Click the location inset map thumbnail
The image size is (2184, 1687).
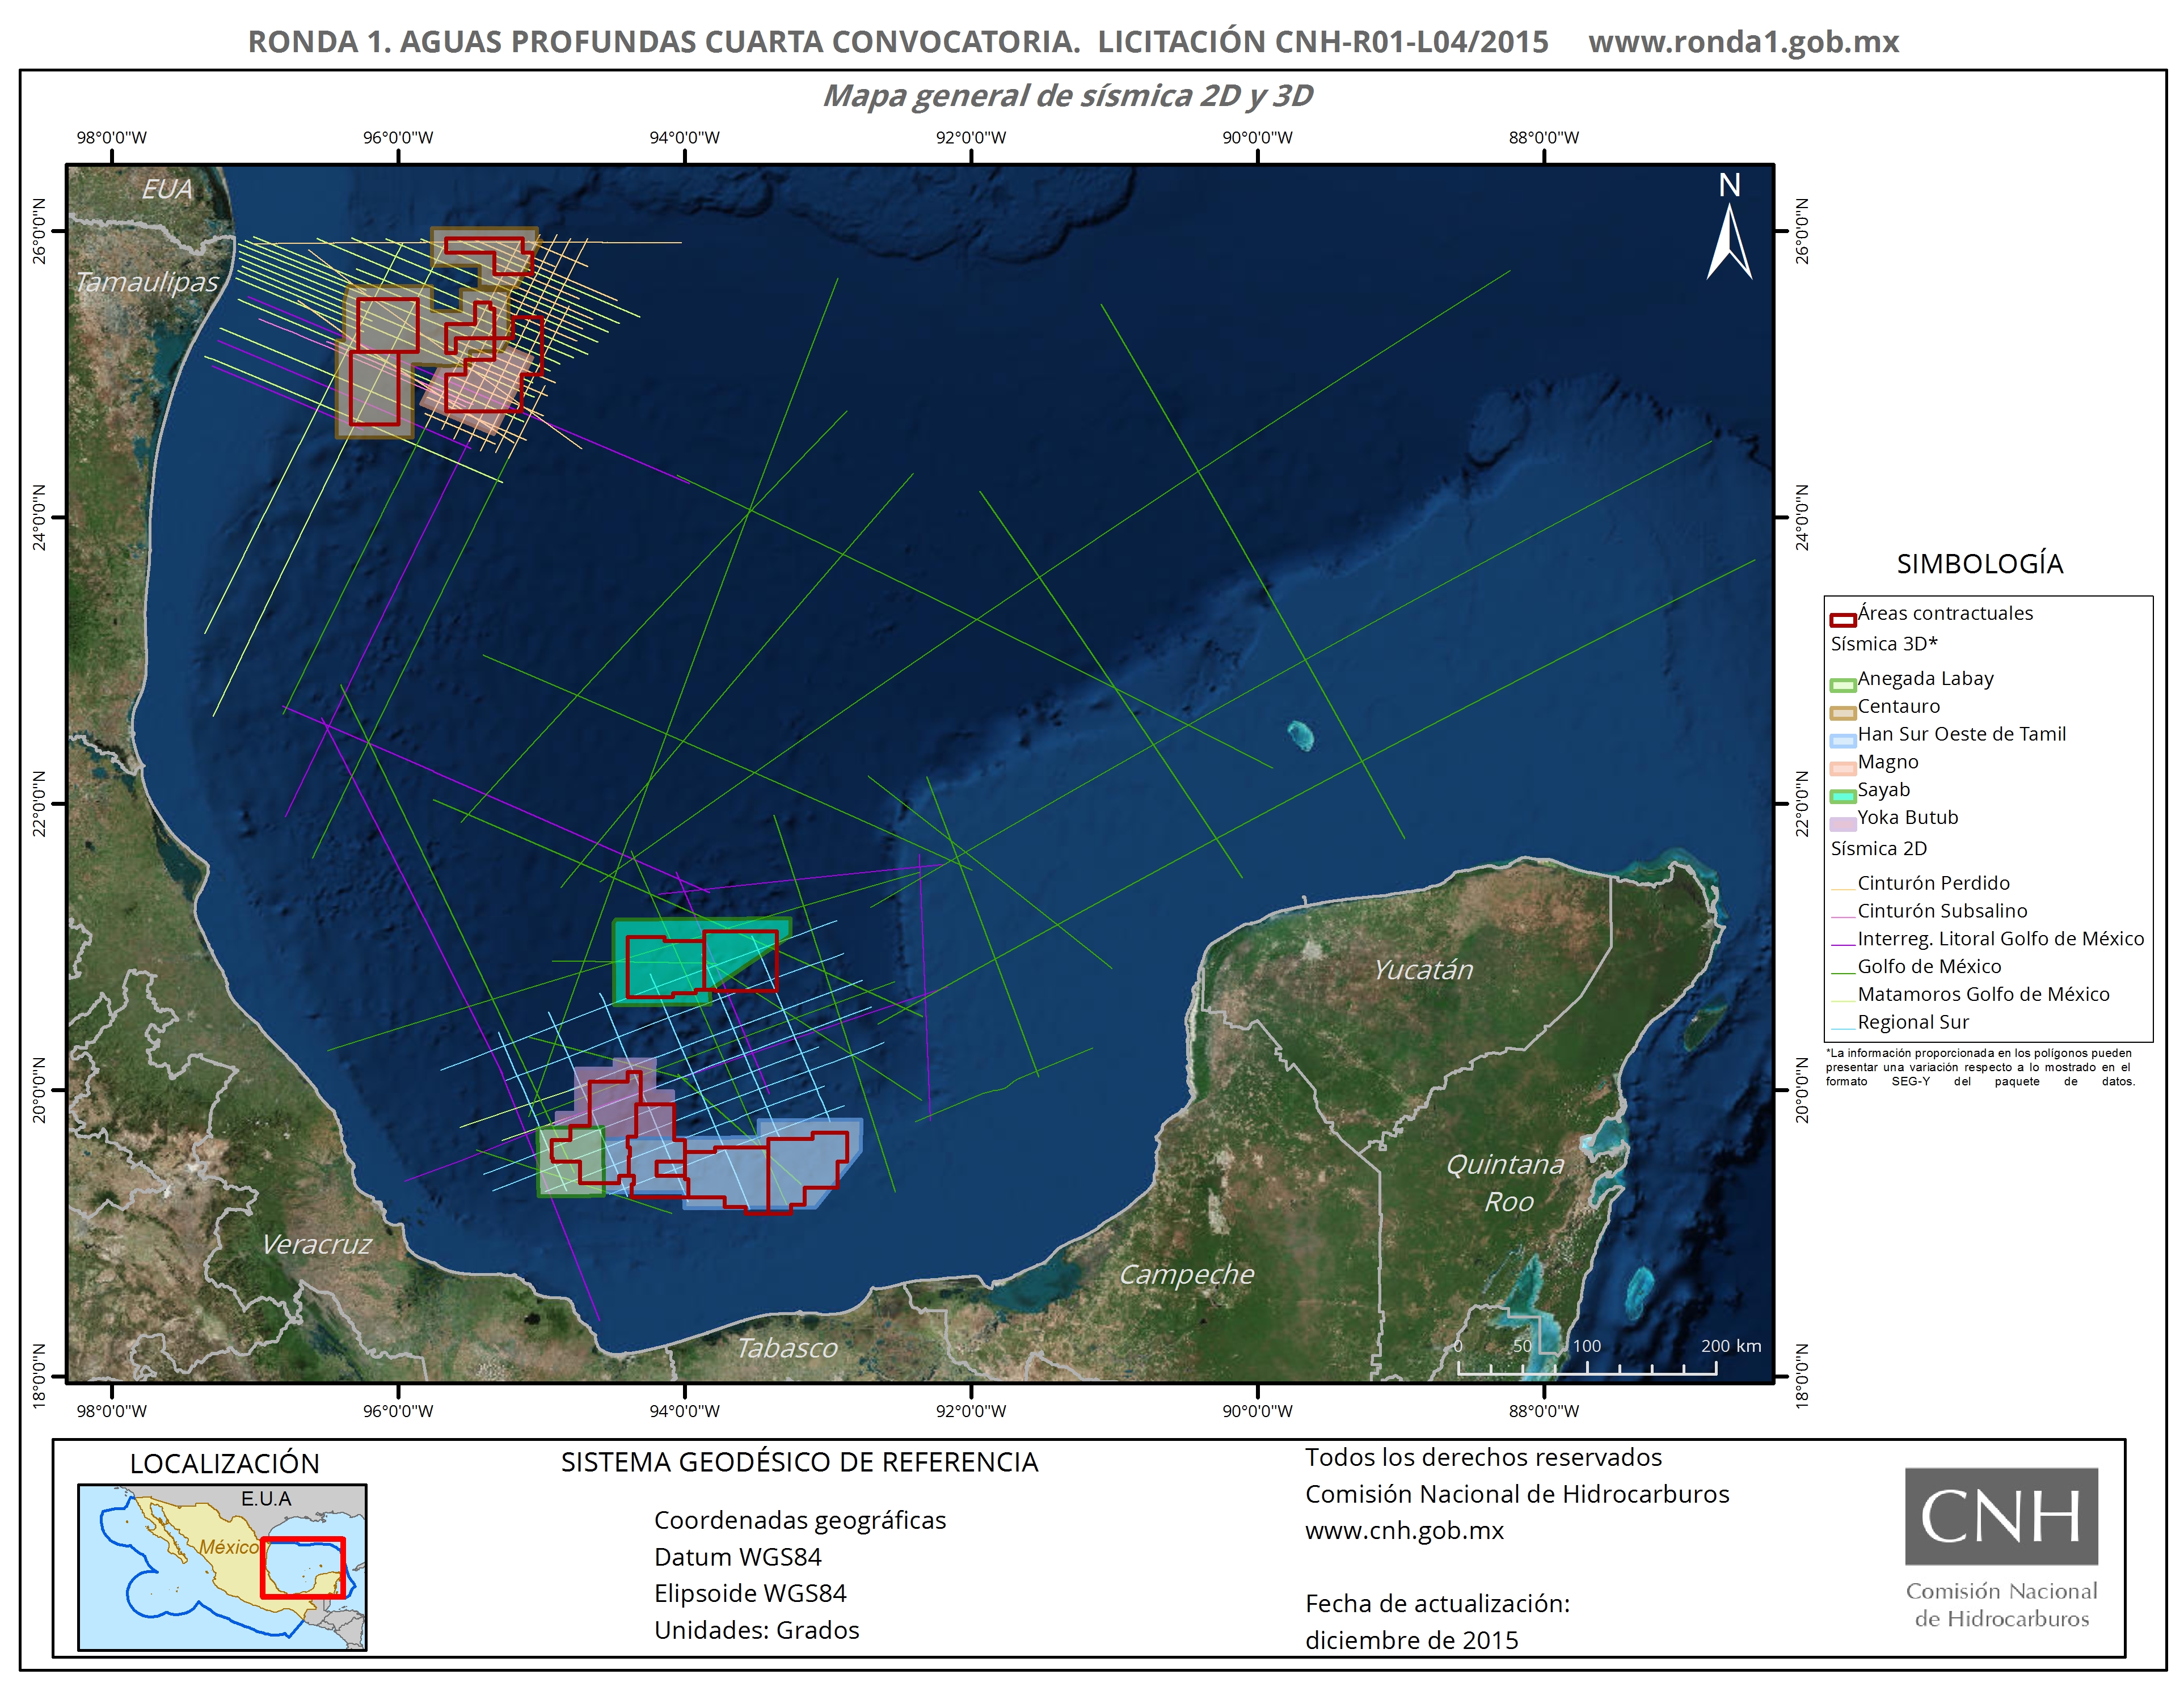click(x=222, y=1567)
